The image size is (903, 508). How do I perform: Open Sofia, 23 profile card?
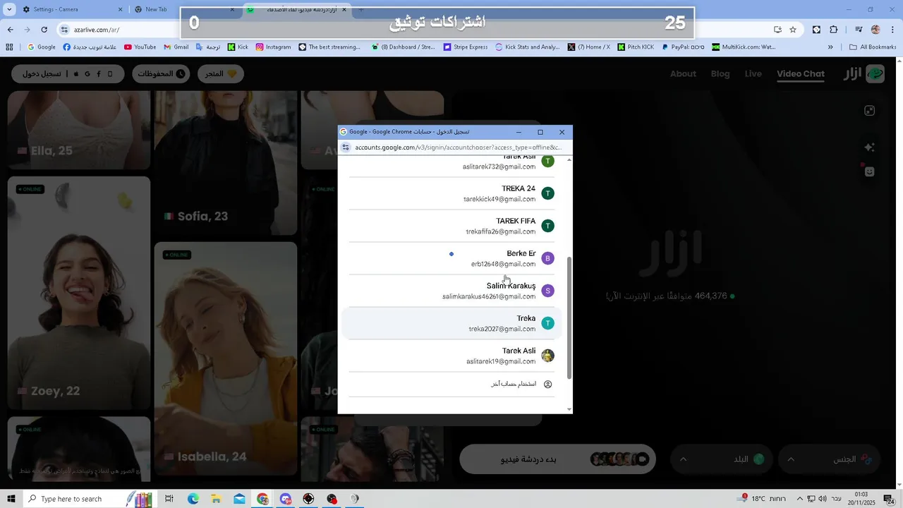coord(226,162)
